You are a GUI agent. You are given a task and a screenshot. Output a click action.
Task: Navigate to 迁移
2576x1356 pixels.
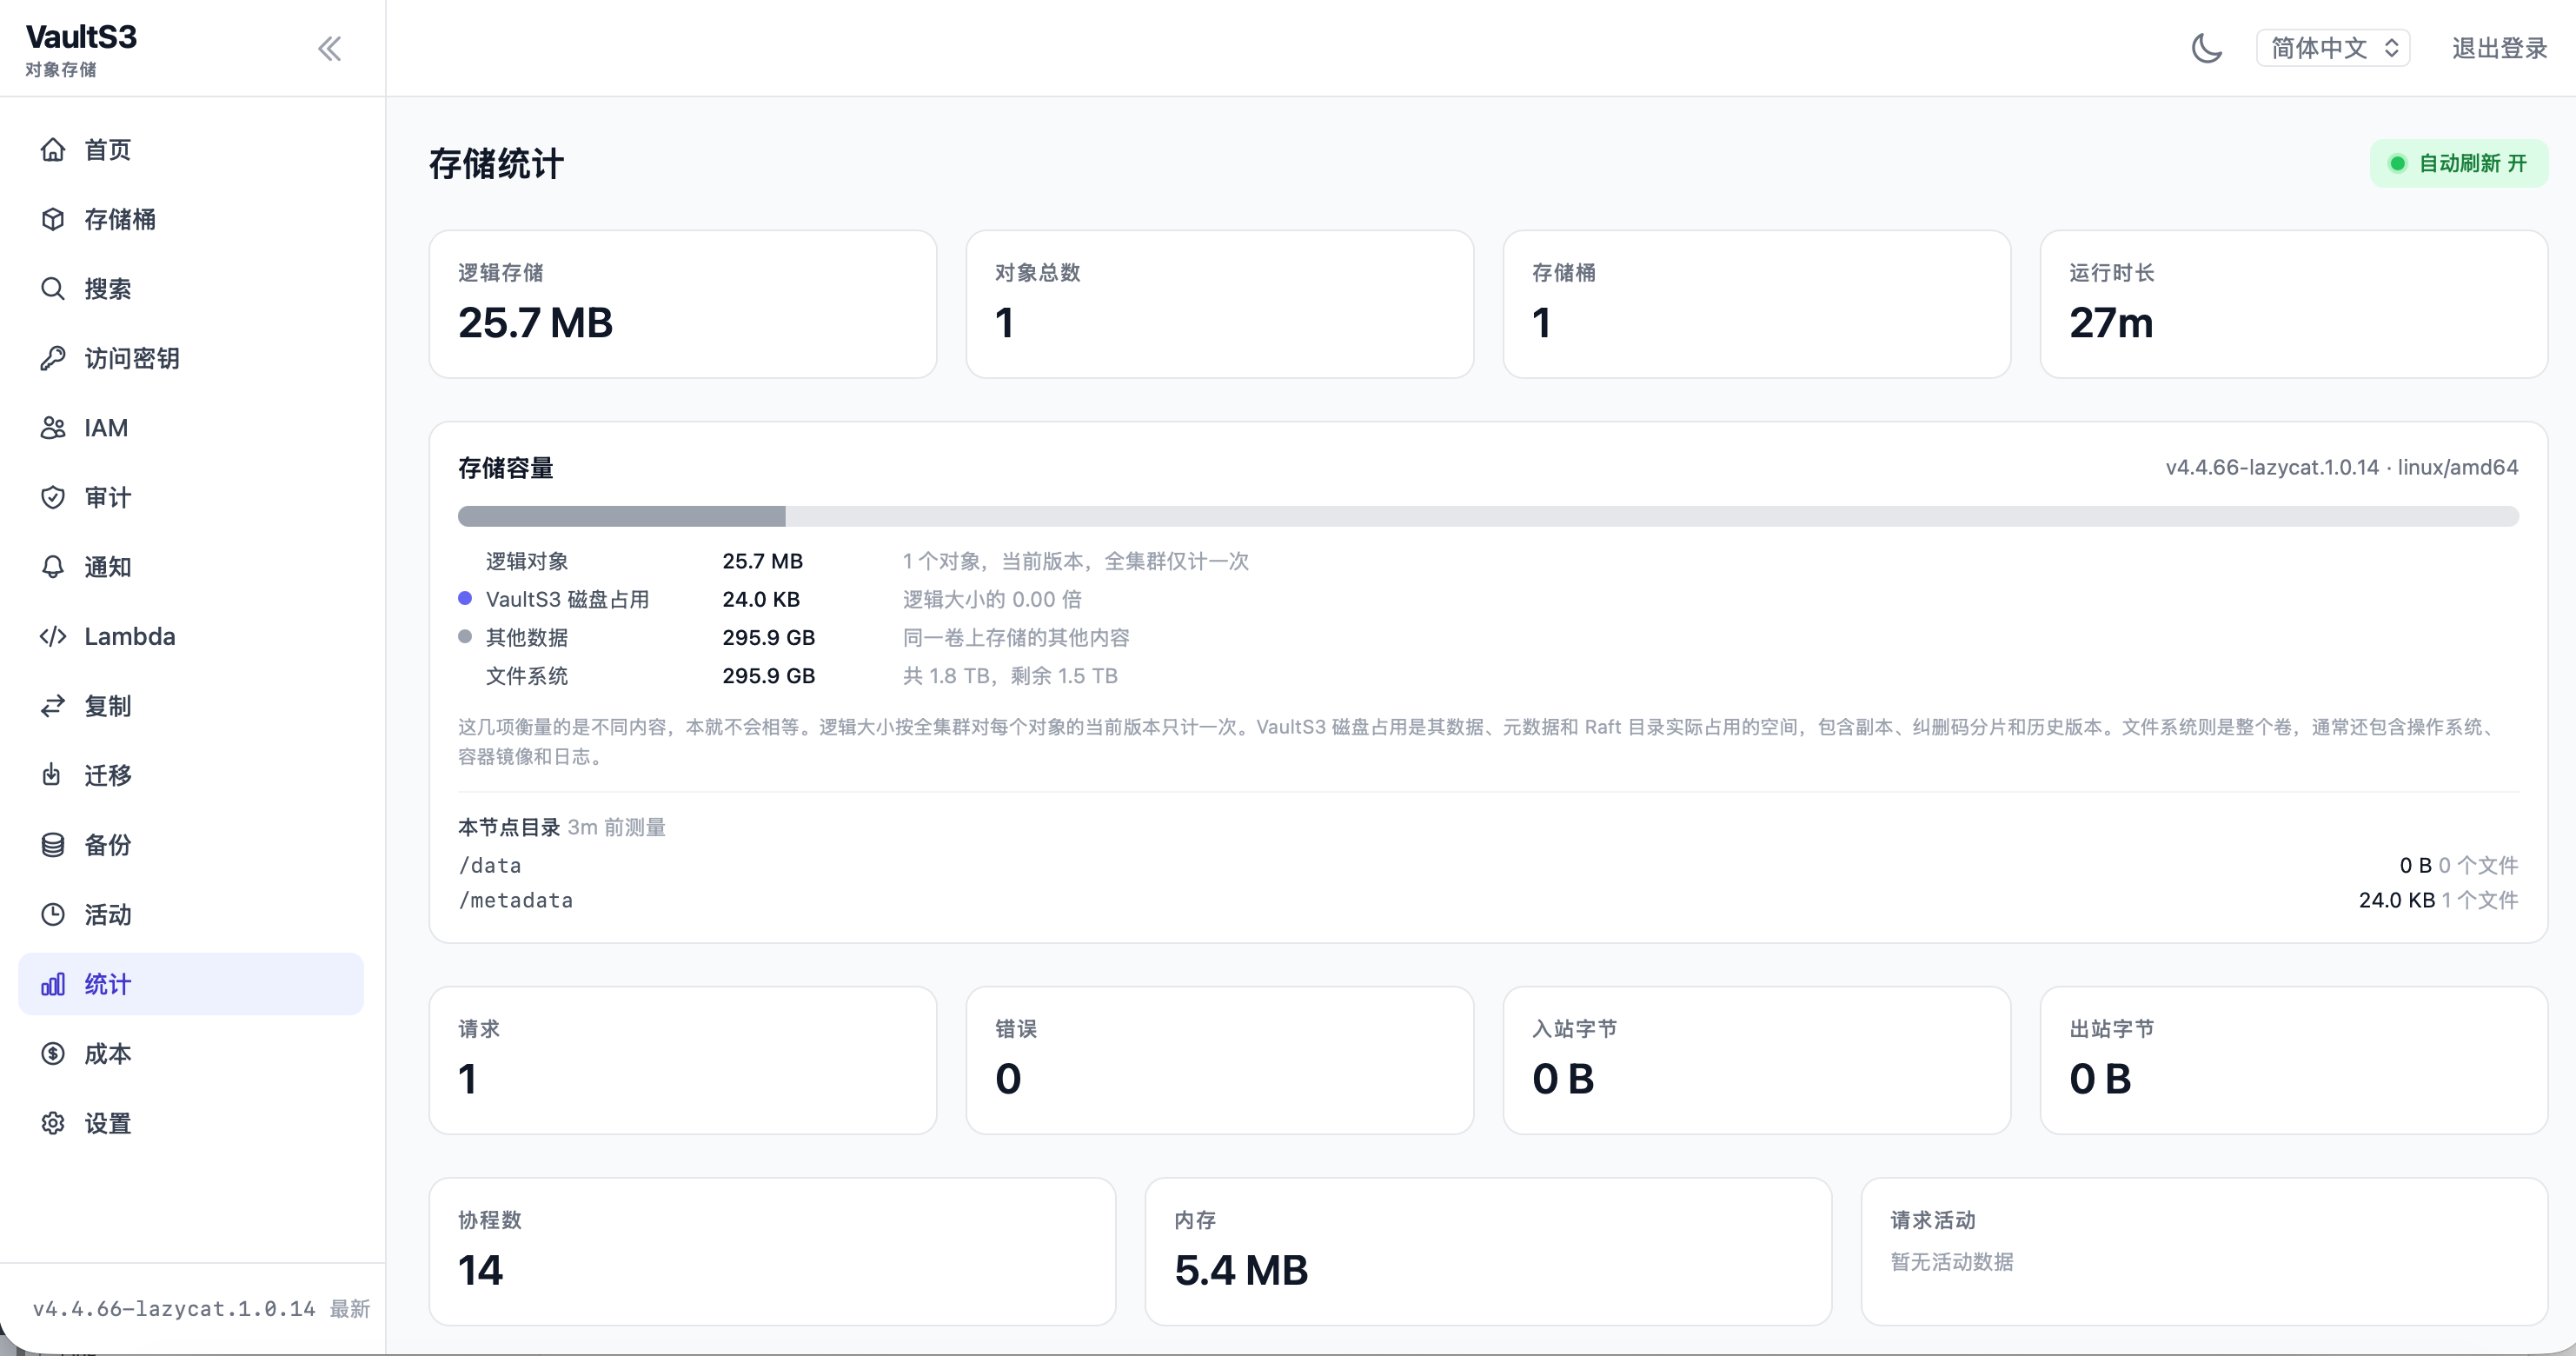(x=191, y=775)
